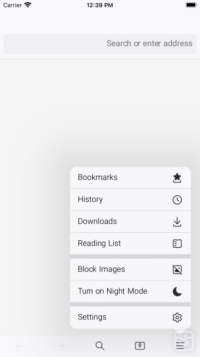
Task: Turn on Night Mode
Action: click(x=130, y=291)
